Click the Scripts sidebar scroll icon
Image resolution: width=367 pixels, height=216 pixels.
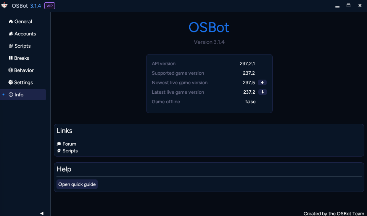point(11,46)
